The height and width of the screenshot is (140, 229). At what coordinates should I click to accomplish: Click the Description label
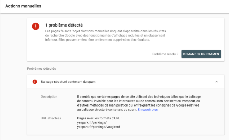(49, 97)
